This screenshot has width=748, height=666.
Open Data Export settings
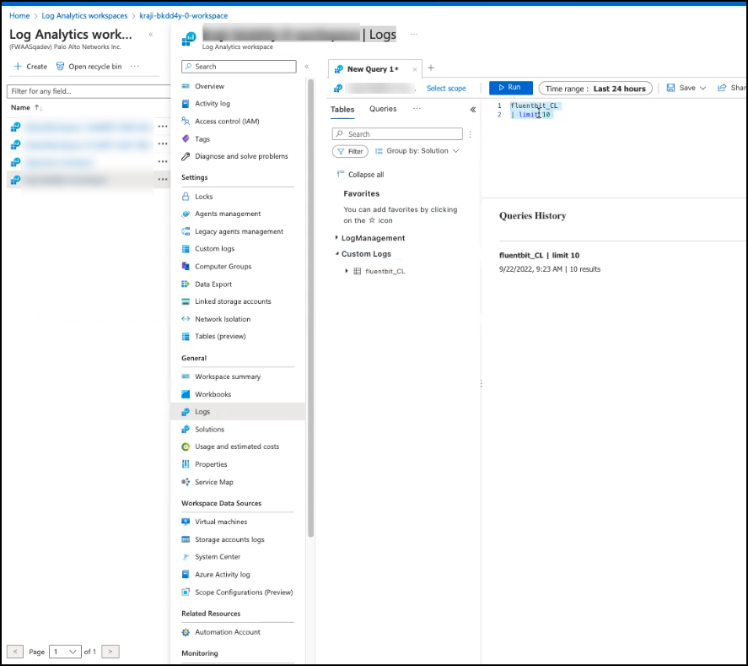(213, 284)
